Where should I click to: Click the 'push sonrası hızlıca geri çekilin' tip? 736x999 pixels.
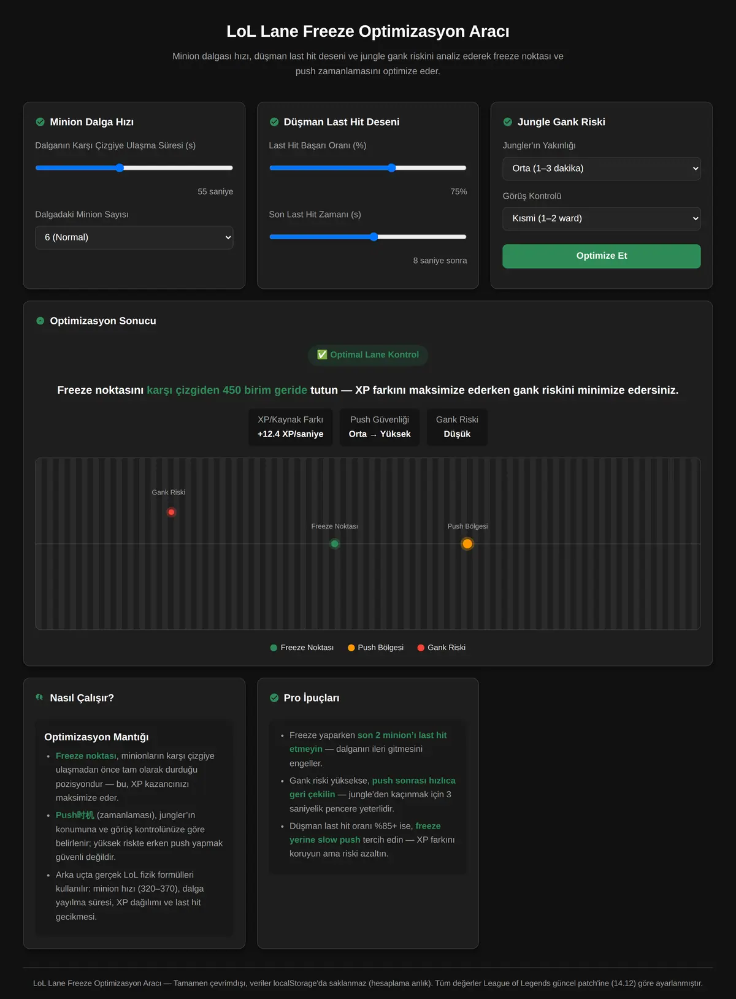pos(372,787)
